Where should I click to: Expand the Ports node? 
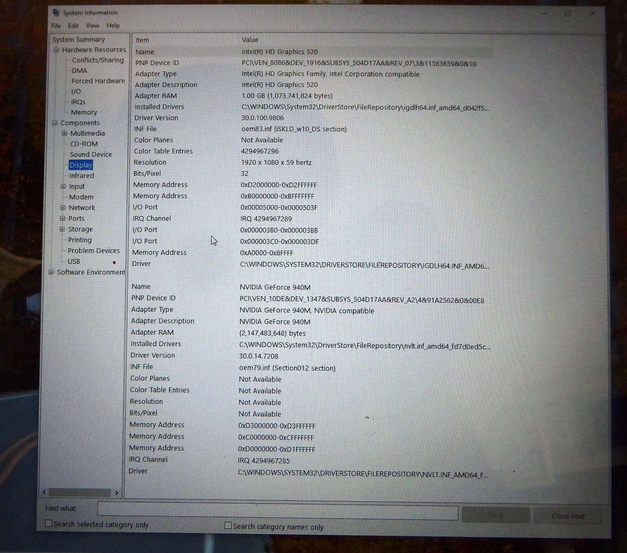[x=62, y=218]
